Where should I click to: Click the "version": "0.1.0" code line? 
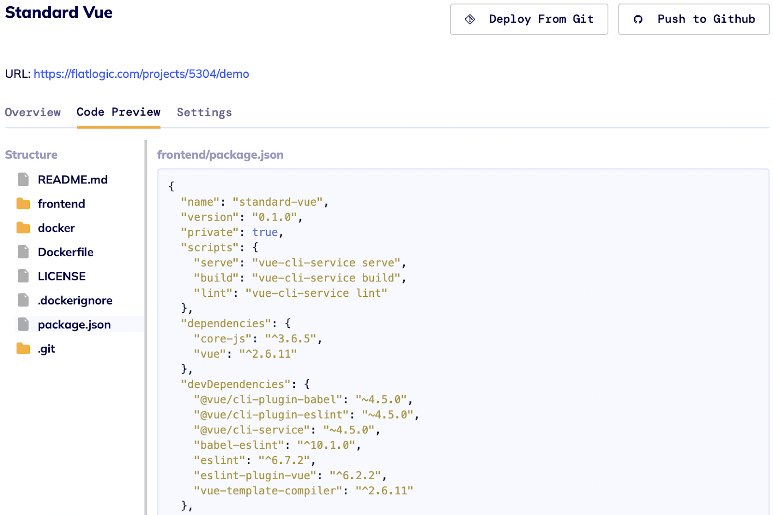242,217
